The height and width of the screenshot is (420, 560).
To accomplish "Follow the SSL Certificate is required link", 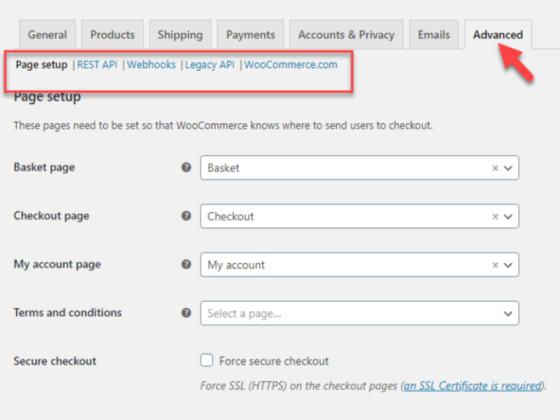I will coord(472,386).
